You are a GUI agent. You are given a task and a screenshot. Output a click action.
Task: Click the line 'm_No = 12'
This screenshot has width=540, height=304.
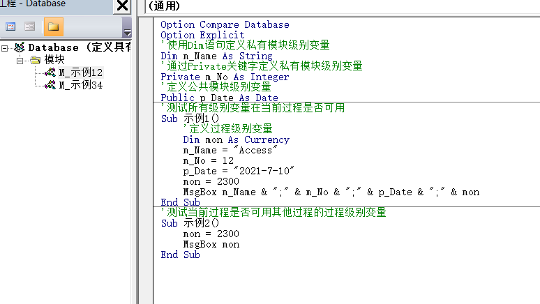tap(209, 161)
